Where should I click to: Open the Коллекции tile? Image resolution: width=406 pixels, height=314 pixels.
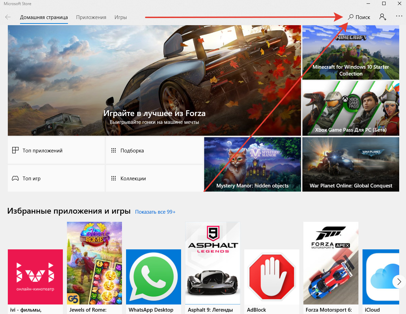click(154, 178)
